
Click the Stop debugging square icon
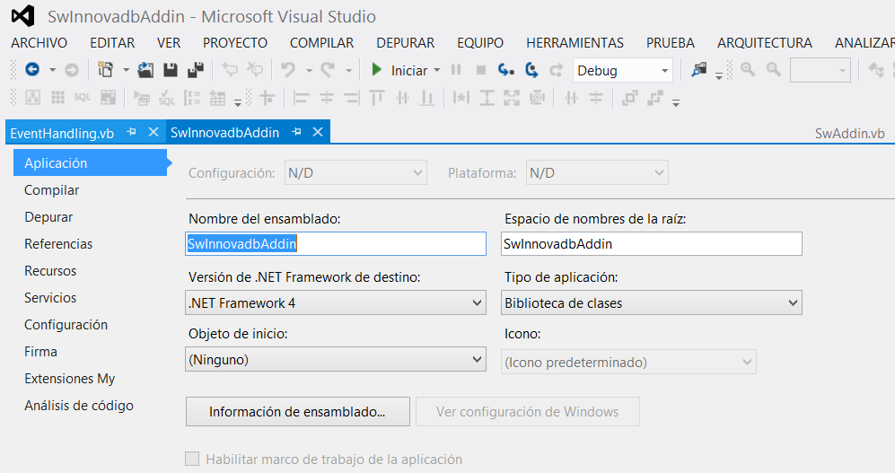pos(480,70)
